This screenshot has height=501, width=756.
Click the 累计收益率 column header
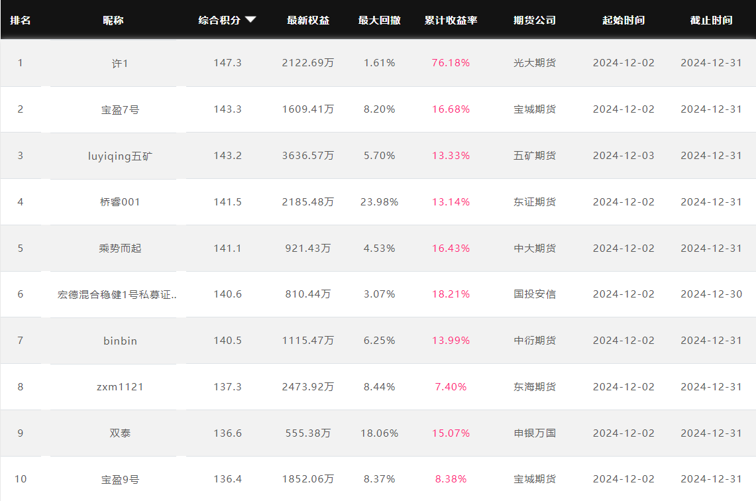(451, 21)
